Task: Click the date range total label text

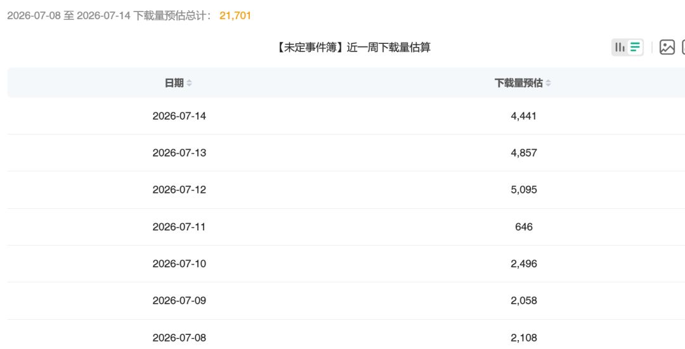Action: click(110, 16)
